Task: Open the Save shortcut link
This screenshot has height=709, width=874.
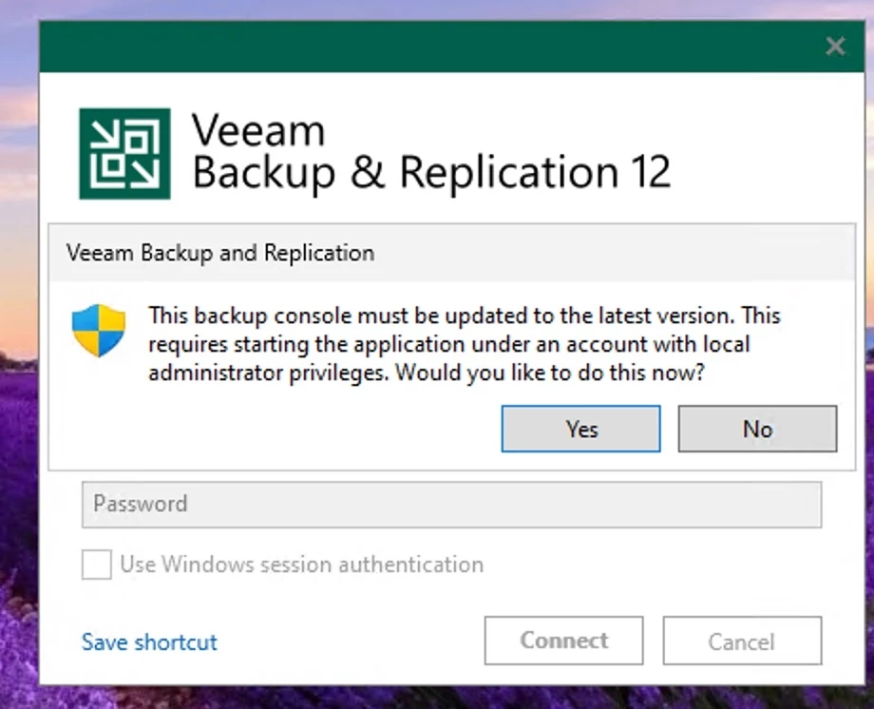Action: click(x=149, y=642)
